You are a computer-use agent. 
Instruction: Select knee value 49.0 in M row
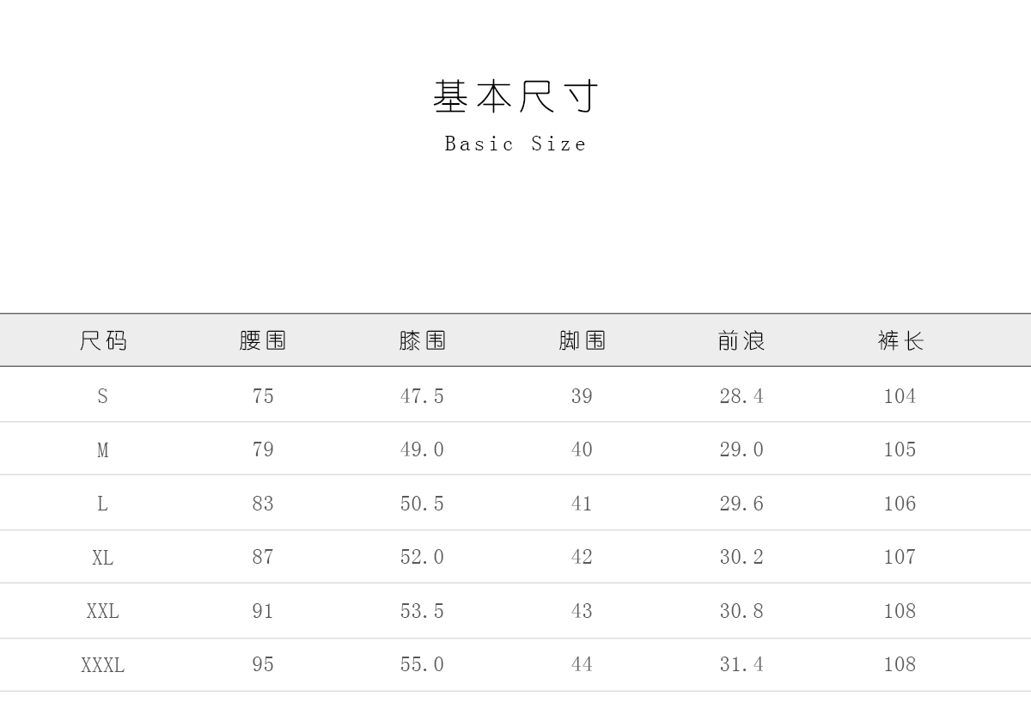tap(422, 449)
